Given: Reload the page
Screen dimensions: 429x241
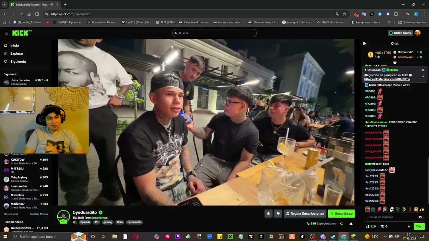Looking at the screenshot, I should [x=21, y=14].
